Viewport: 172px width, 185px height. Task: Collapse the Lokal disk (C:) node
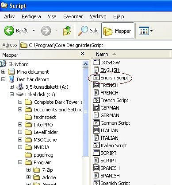[11, 94]
